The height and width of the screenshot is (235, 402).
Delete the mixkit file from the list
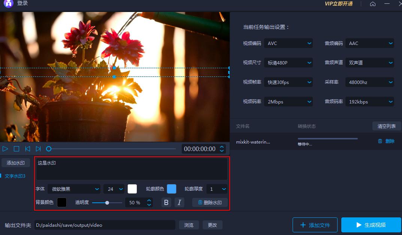pos(386,141)
